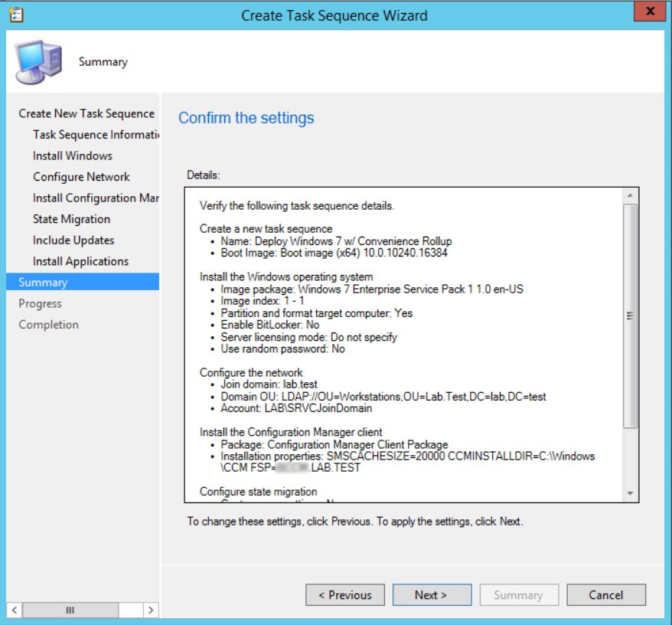This screenshot has height=625, width=672.
Task: Click the 'Configure the network' heading
Action: coord(251,373)
